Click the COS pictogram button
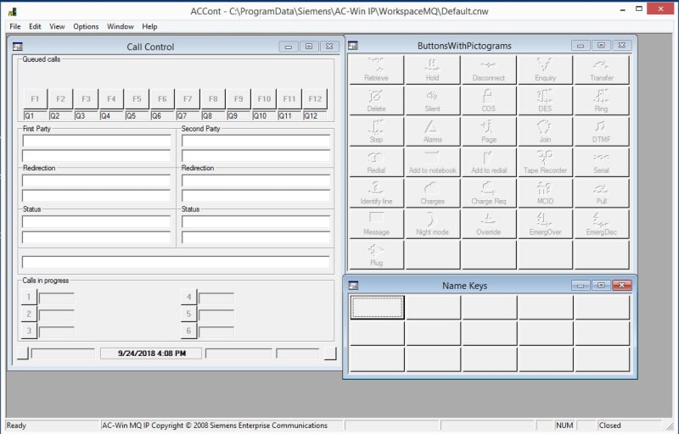Screen dimensions: 679x434 [489, 100]
